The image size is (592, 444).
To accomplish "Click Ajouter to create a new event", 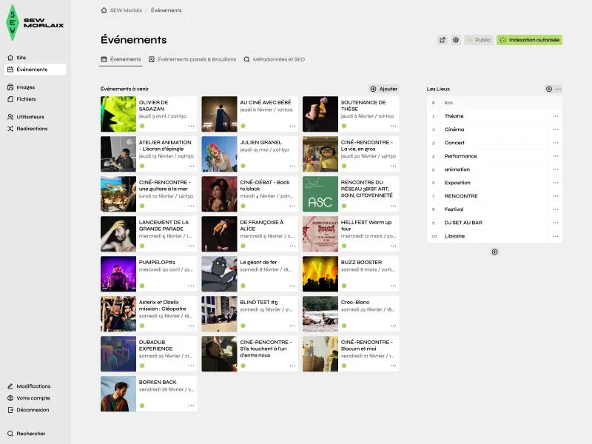I will [383, 89].
